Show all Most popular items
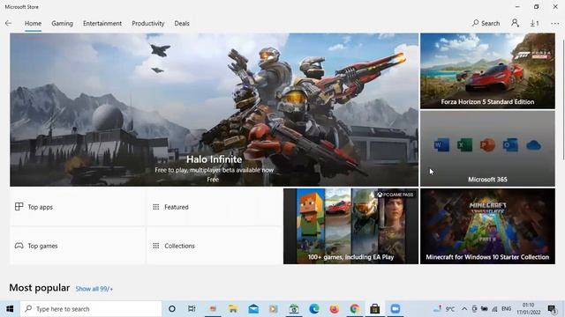Image resolution: width=565 pixels, height=317 pixels. click(94, 289)
